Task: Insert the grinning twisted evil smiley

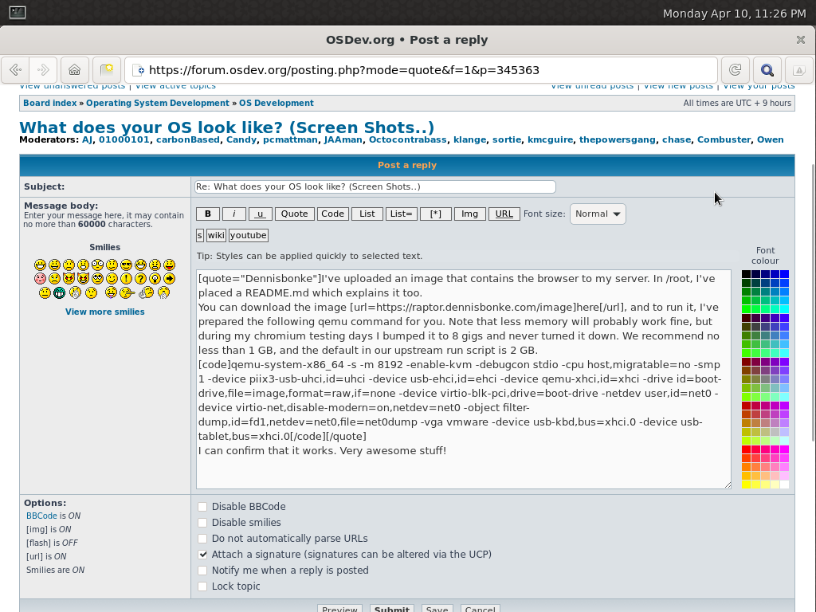Action: click(83, 278)
